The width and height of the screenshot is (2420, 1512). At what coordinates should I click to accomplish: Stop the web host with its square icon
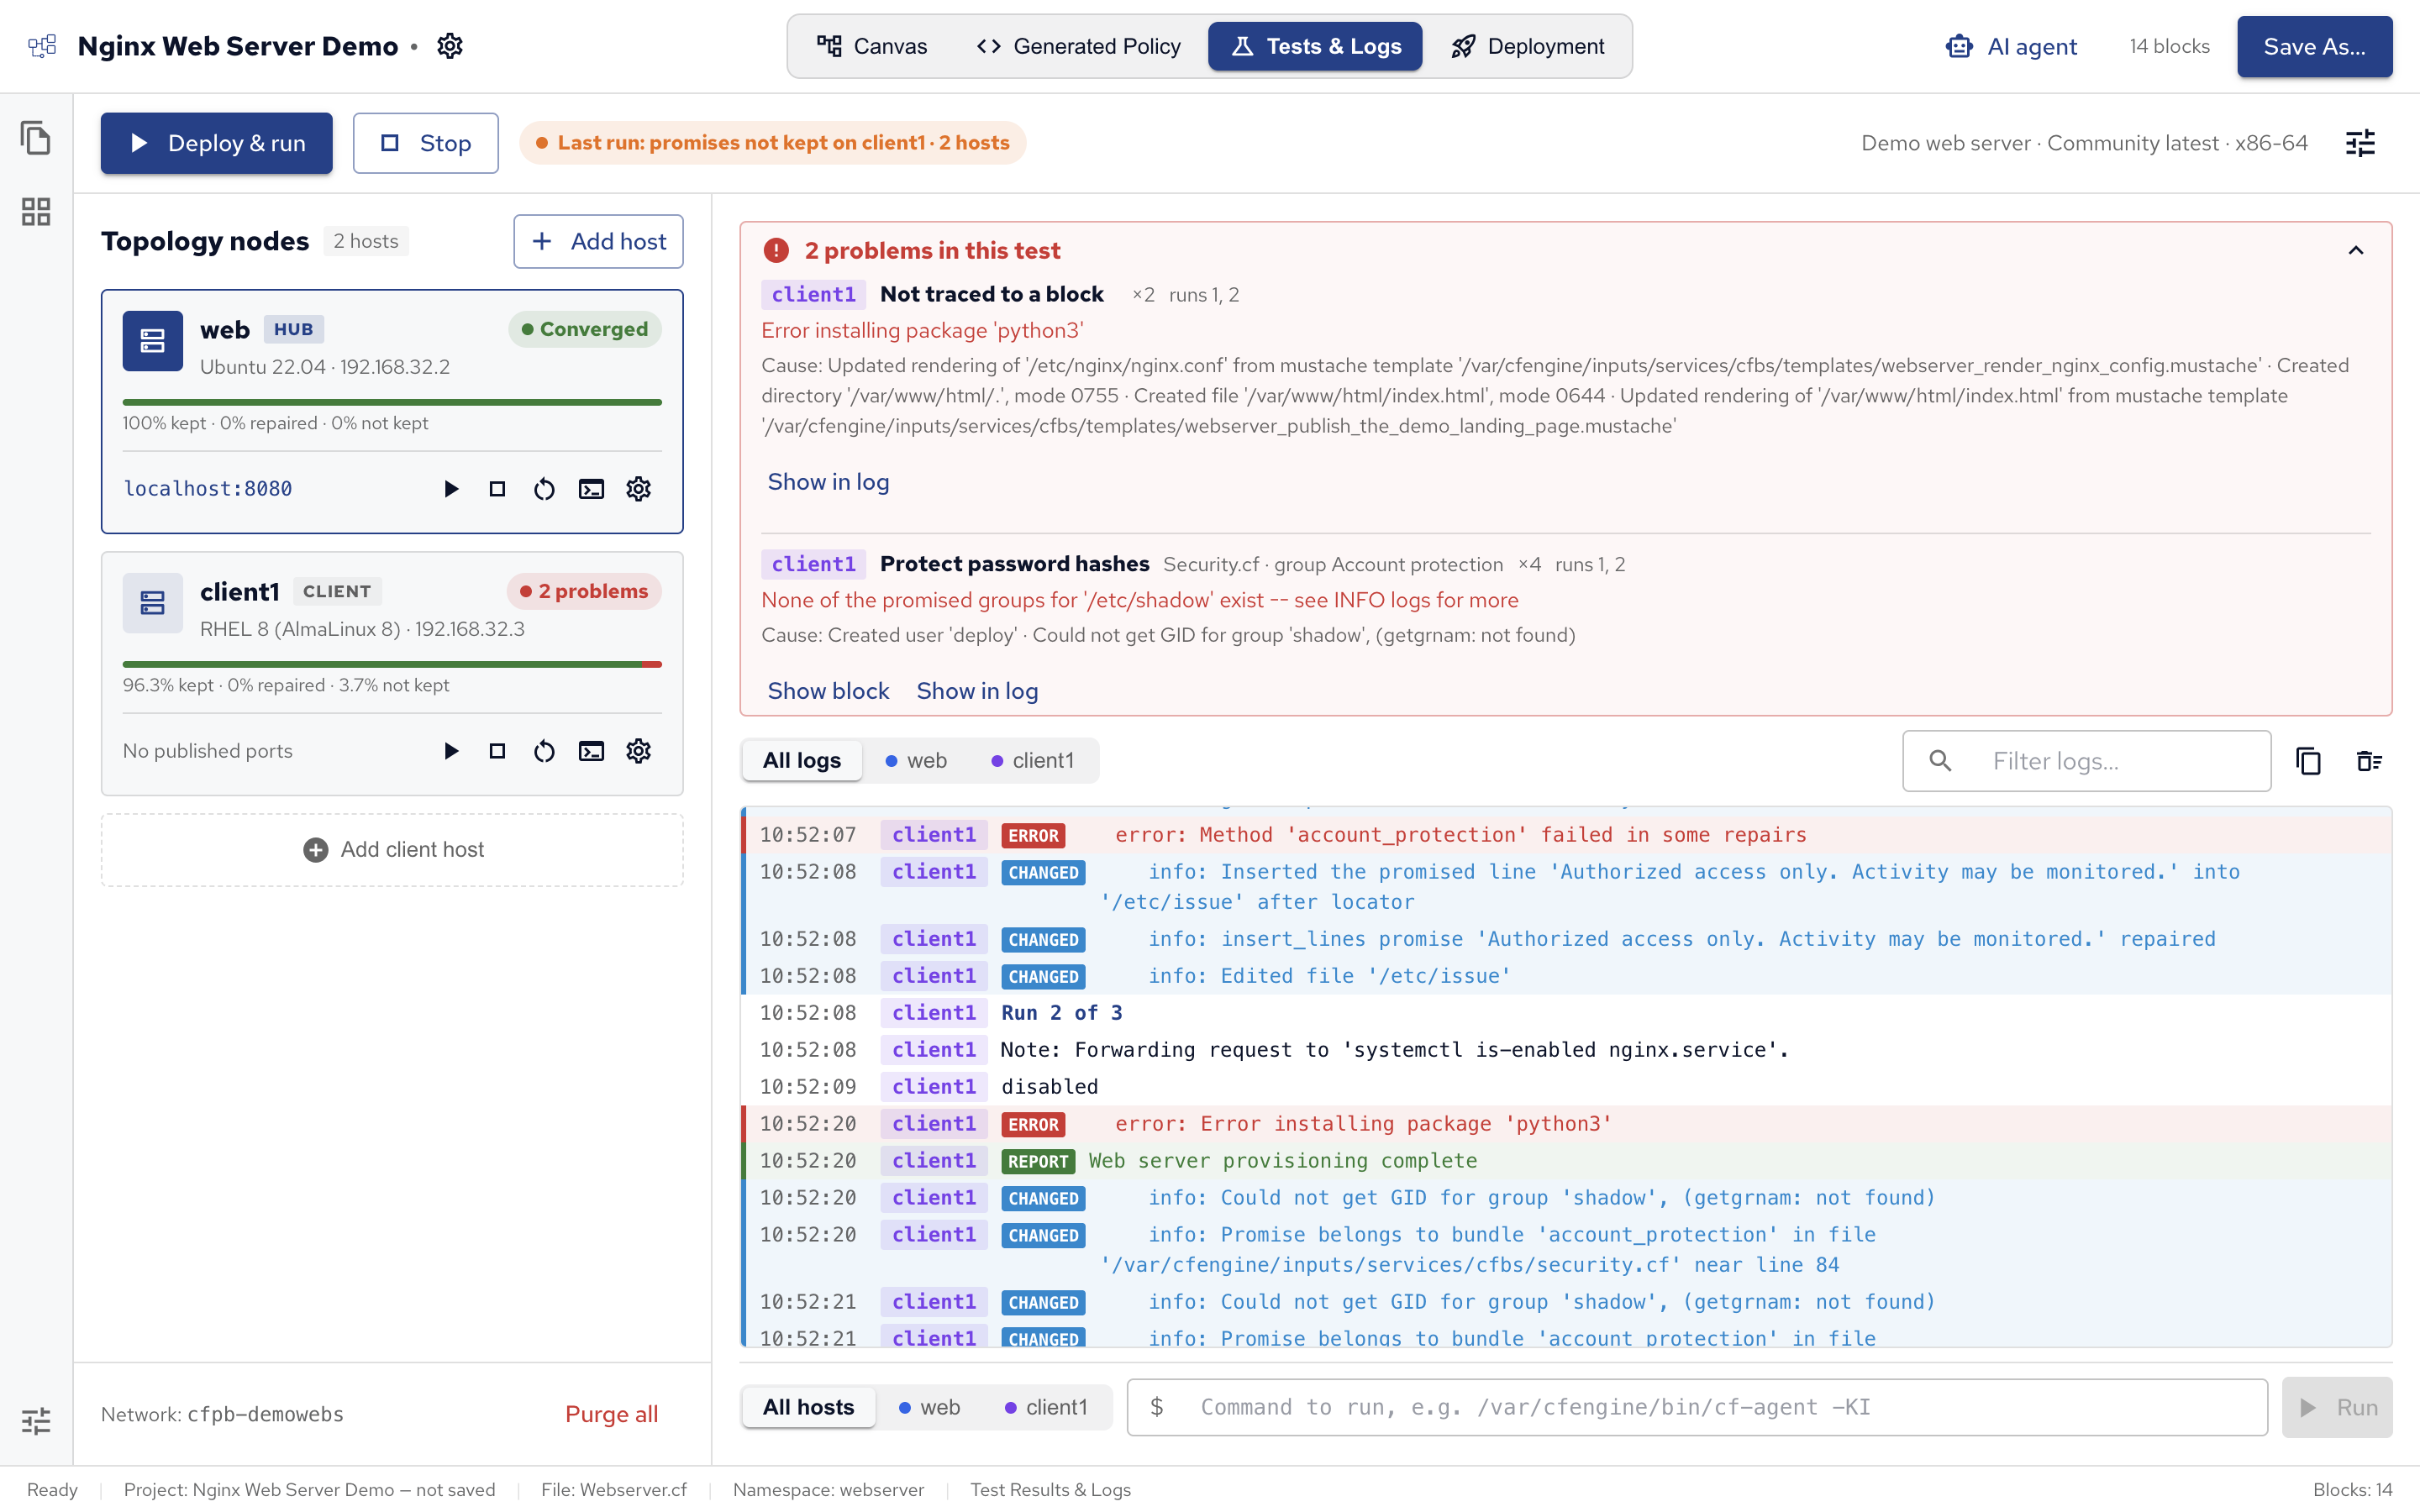[497, 489]
